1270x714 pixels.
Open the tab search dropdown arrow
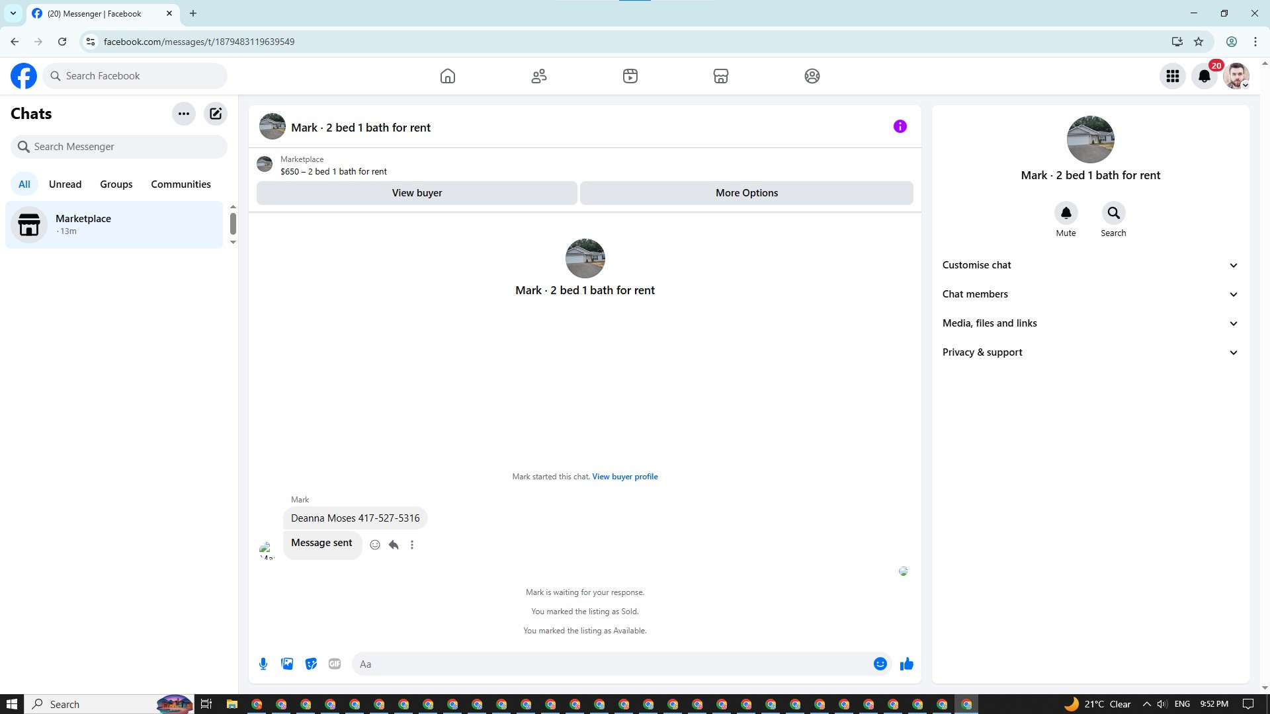(x=13, y=13)
